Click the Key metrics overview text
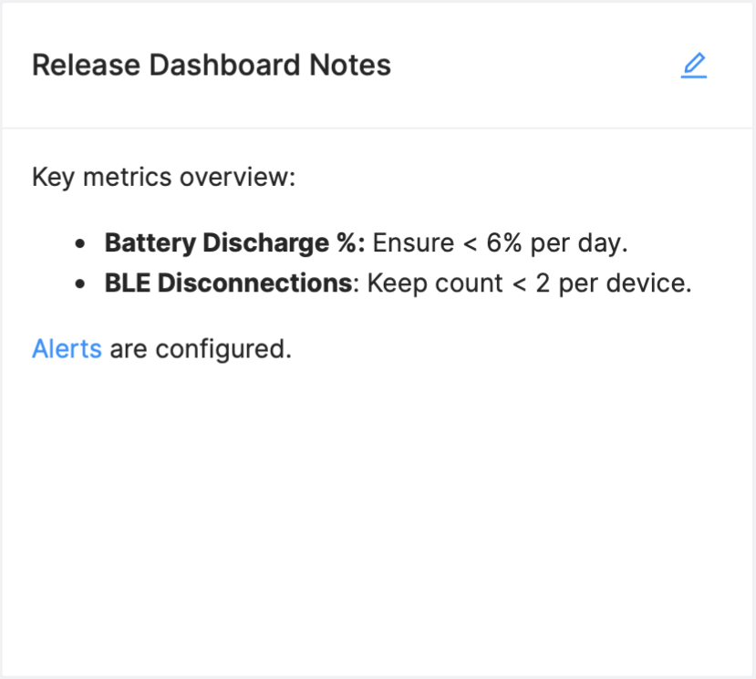Viewport: 756px width, 679px height. pos(164,177)
